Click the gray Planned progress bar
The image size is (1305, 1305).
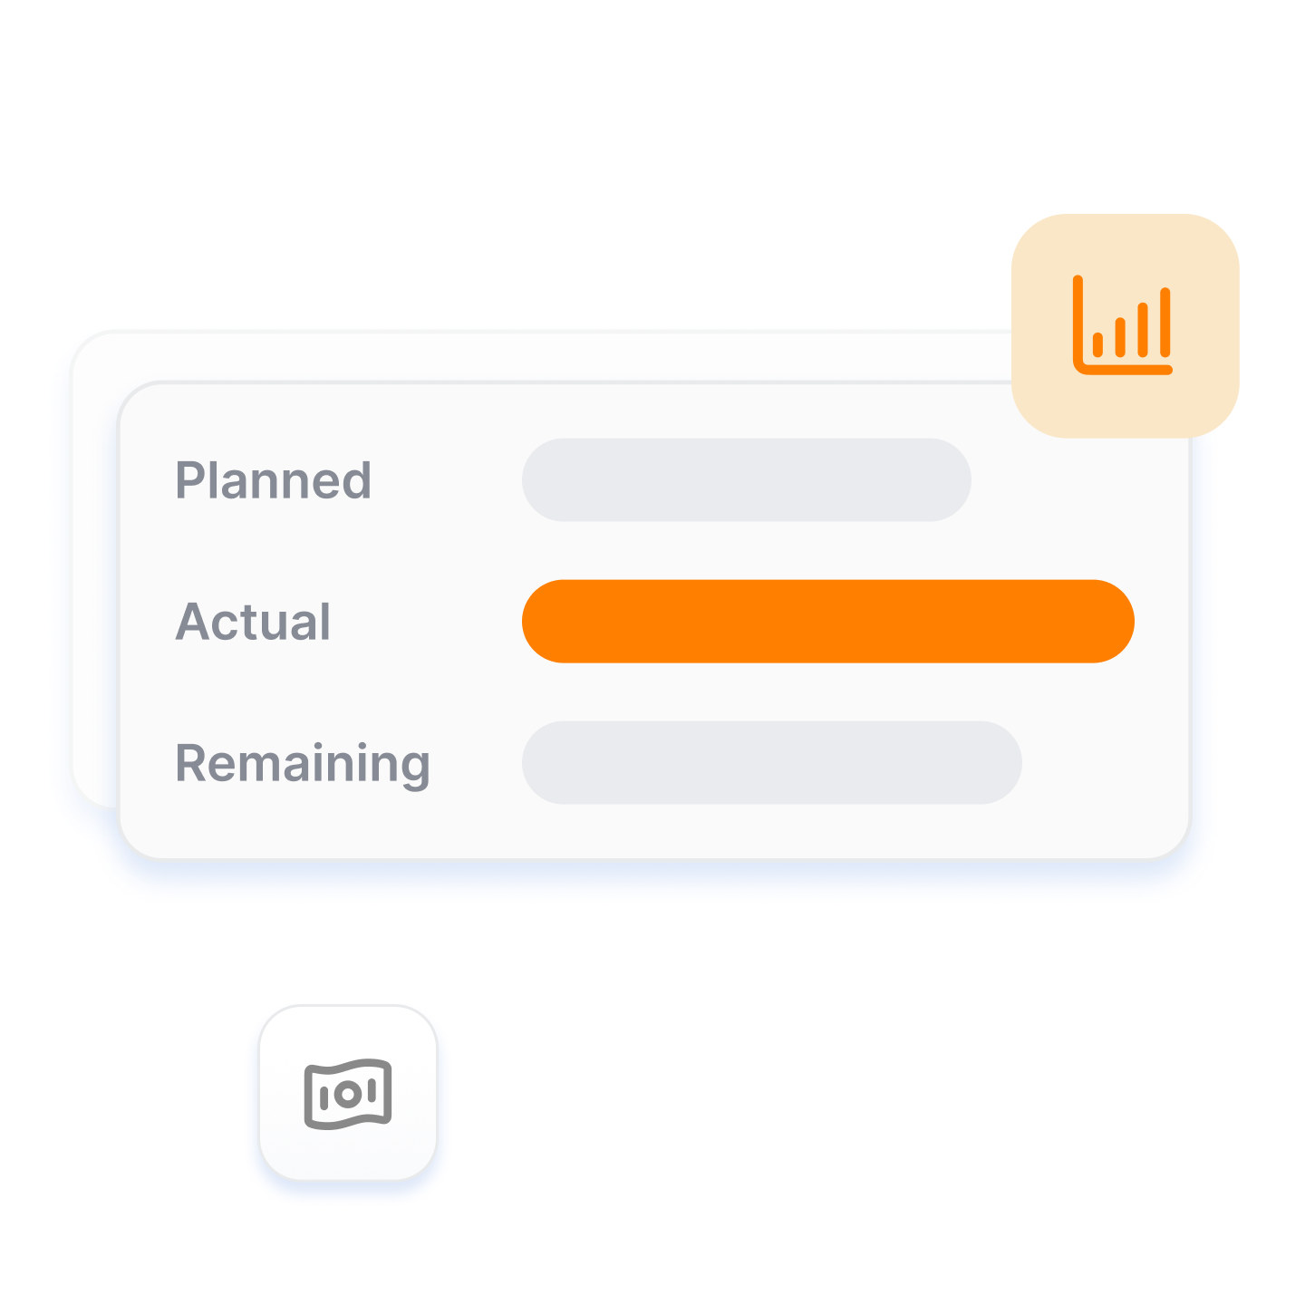(747, 480)
